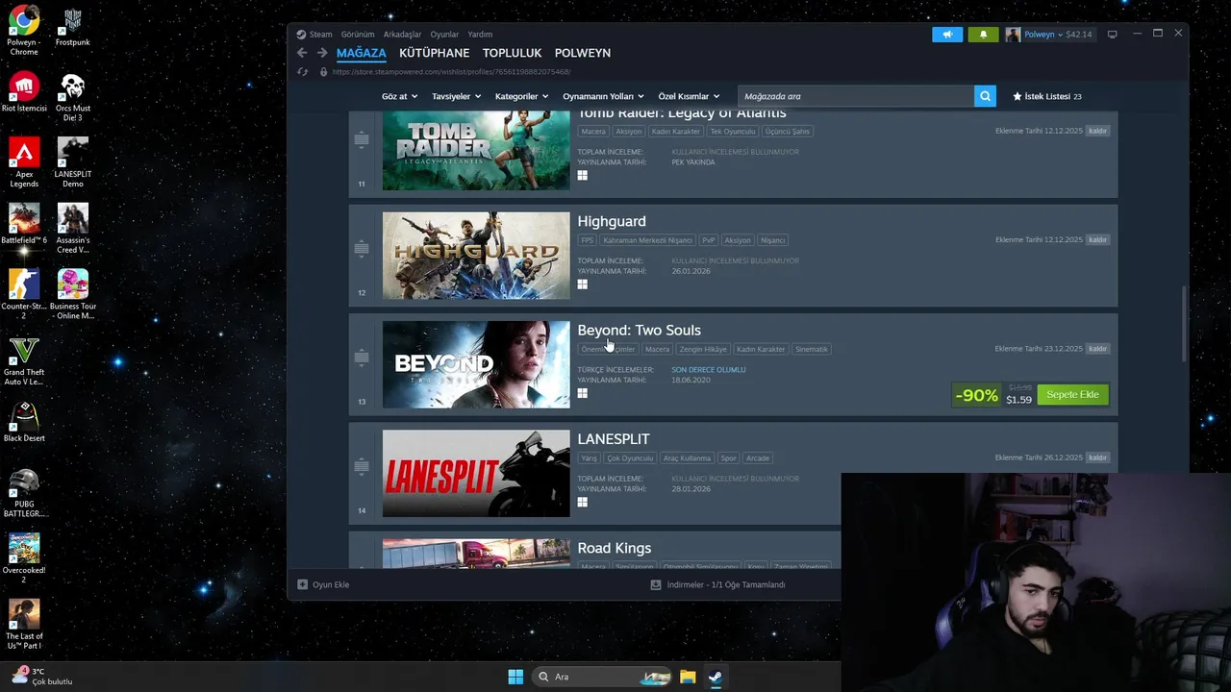Click the Windows Start button on taskbar
1231x692 pixels.
click(x=515, y=677)
